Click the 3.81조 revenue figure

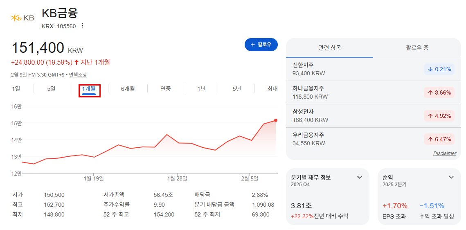[x=302, y=205]
